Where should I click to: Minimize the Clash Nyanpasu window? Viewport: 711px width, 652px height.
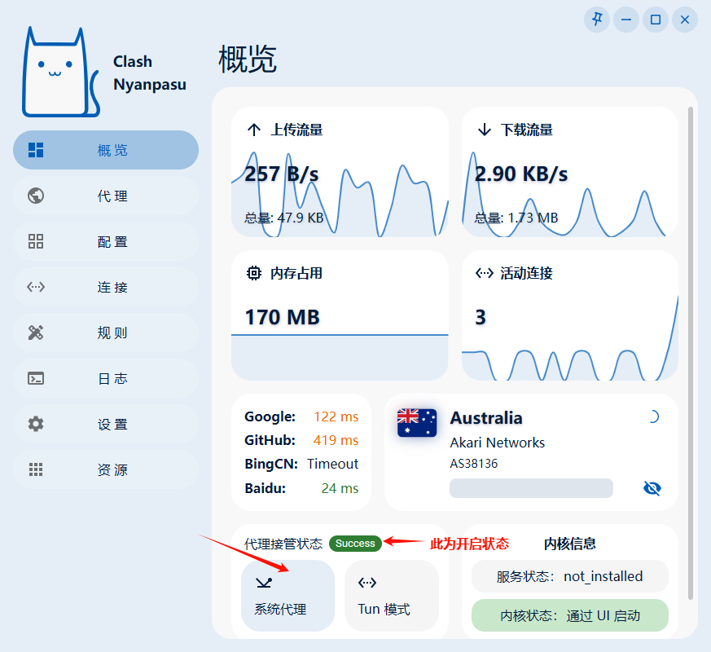[x=626, y=20]
